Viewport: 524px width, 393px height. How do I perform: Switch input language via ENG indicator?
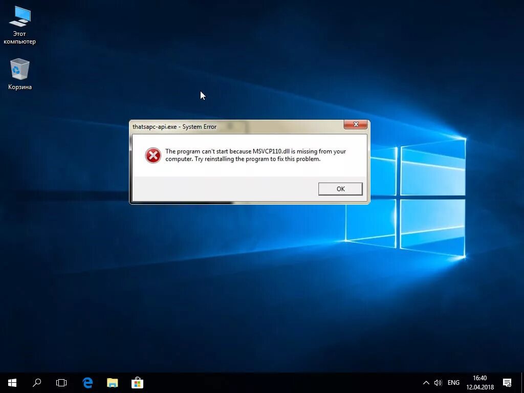453,383
